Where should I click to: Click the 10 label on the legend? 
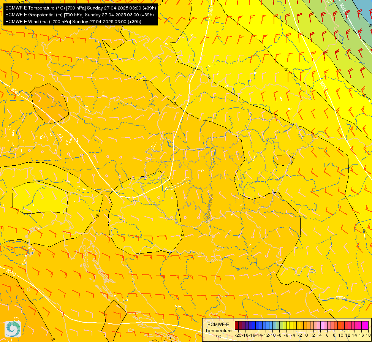pos(341,335)
